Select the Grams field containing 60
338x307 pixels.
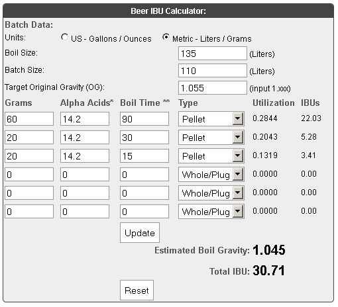(x=29, y=119)
